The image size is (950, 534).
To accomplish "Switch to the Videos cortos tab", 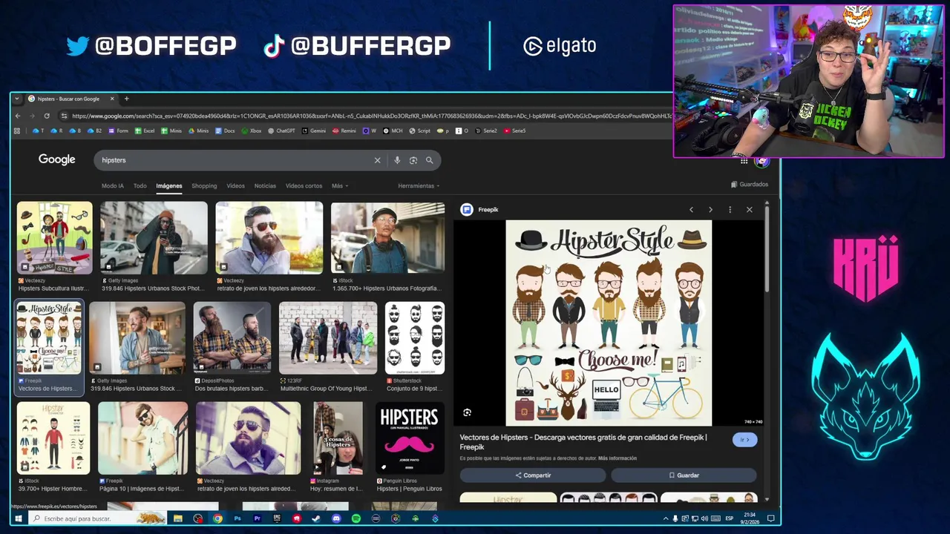I will [304, 186].
